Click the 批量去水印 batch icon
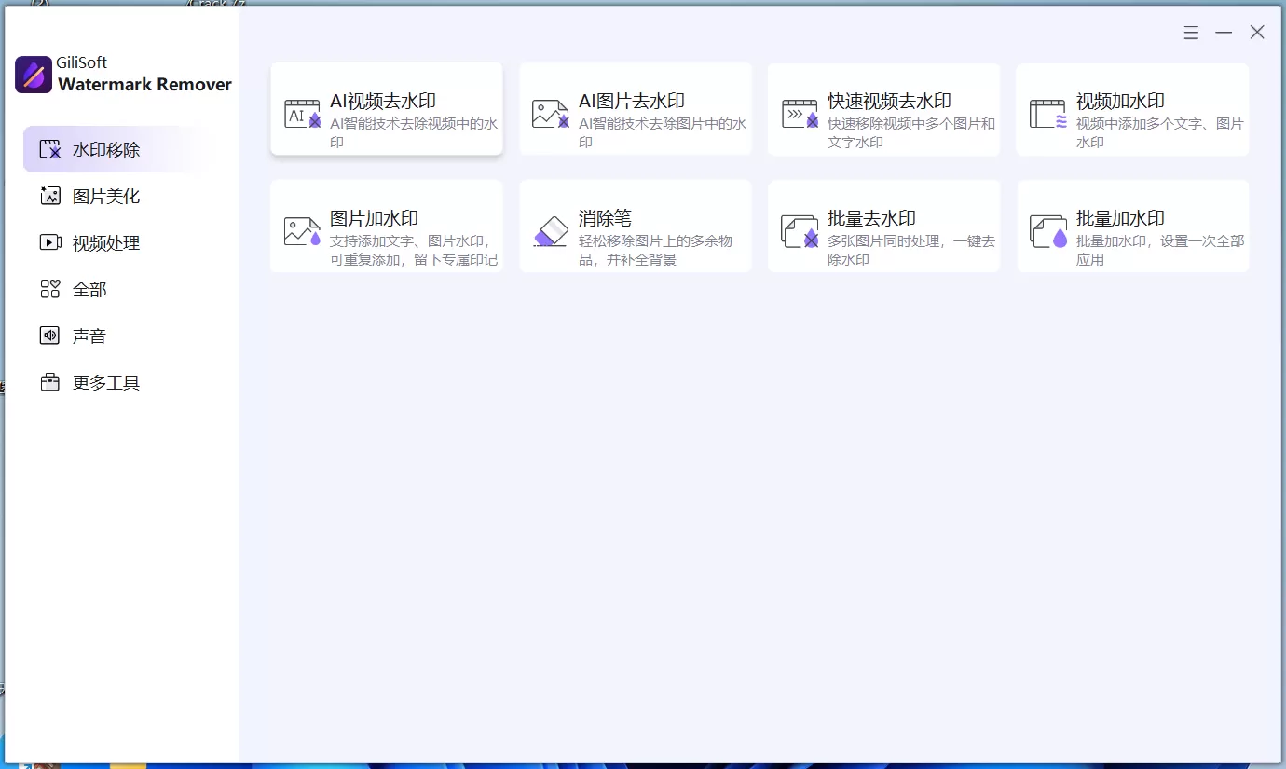1286x769 pixels. pos(799,227)
